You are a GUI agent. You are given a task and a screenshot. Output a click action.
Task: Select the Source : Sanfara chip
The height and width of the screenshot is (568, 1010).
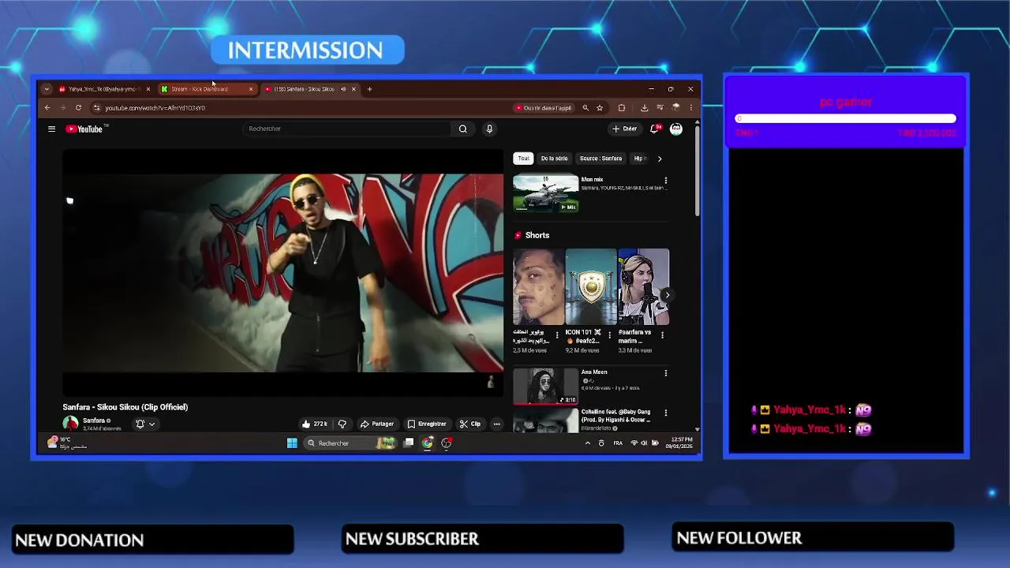[x=600, y=159]
